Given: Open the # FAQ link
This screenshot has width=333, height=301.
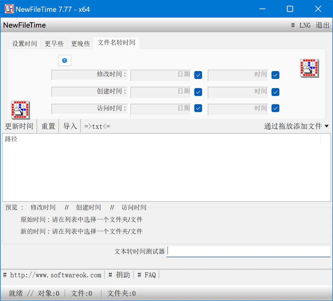Looking at the screenshot, I should click(147, 275).
